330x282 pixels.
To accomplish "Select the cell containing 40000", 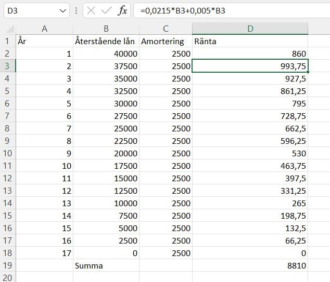I will (x=106, y=53).
